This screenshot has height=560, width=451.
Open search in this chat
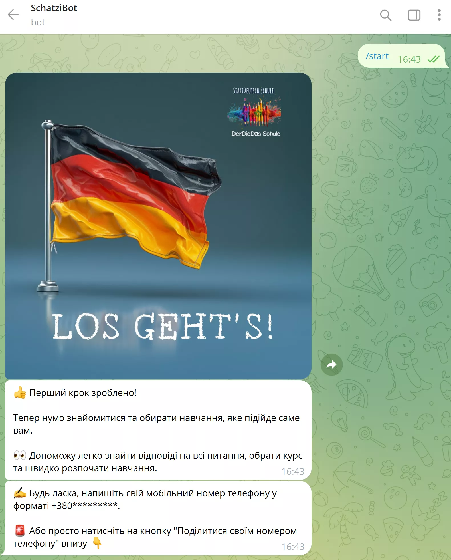[x=386, y=15]
